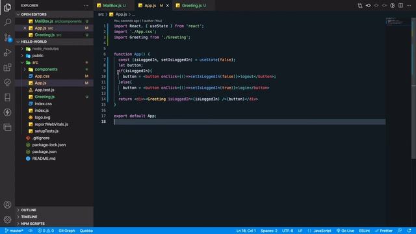Click LF end of line setting

click(x=300, y=231)
